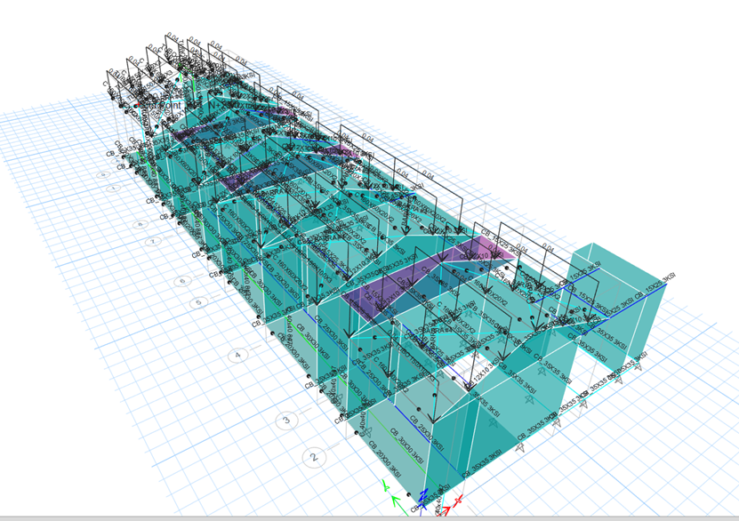Screen dimensions: 739x521
Task: Click grid bubble 3 on the left side
Action: [x=286, y=418]
